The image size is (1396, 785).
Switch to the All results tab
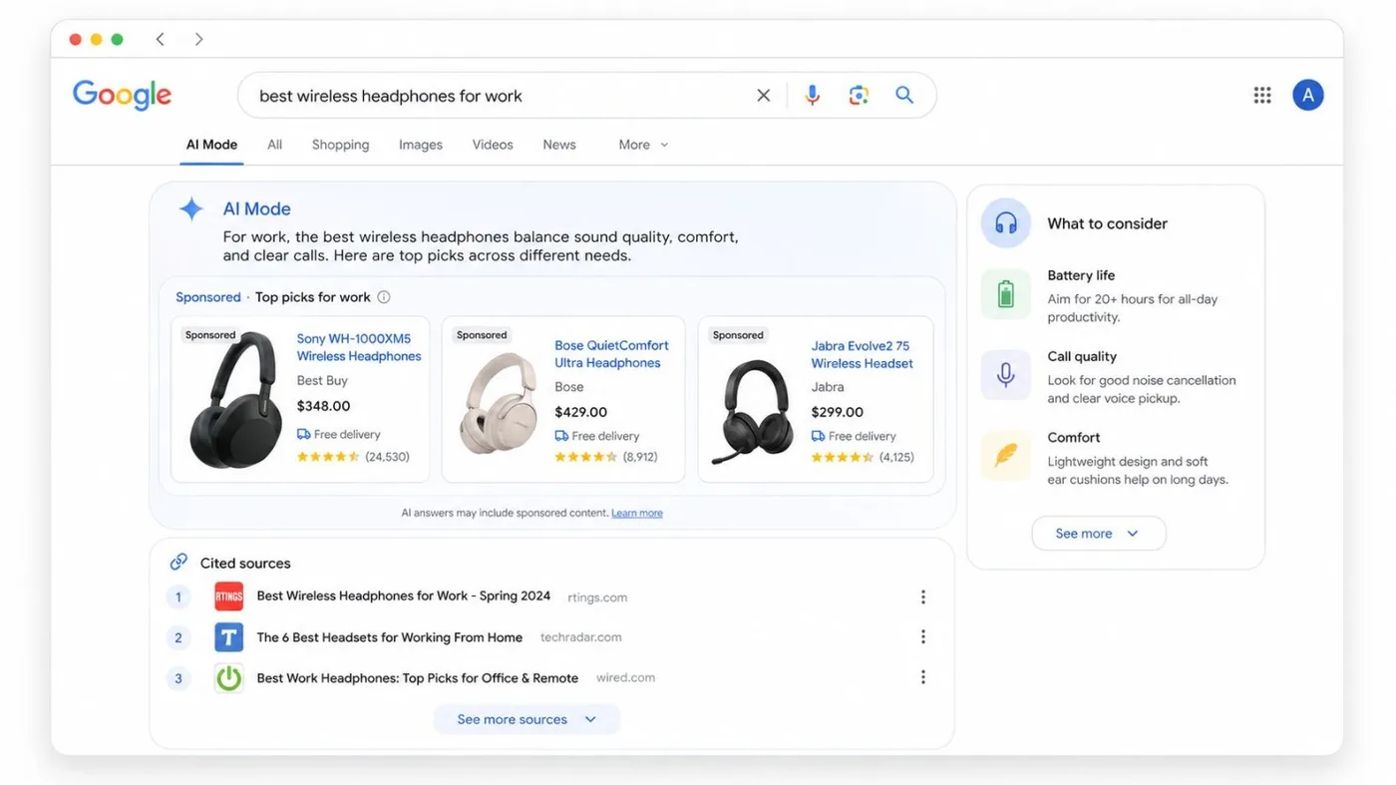274,145
